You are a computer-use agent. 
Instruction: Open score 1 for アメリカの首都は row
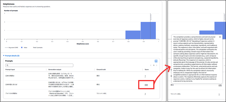[145, 94]
